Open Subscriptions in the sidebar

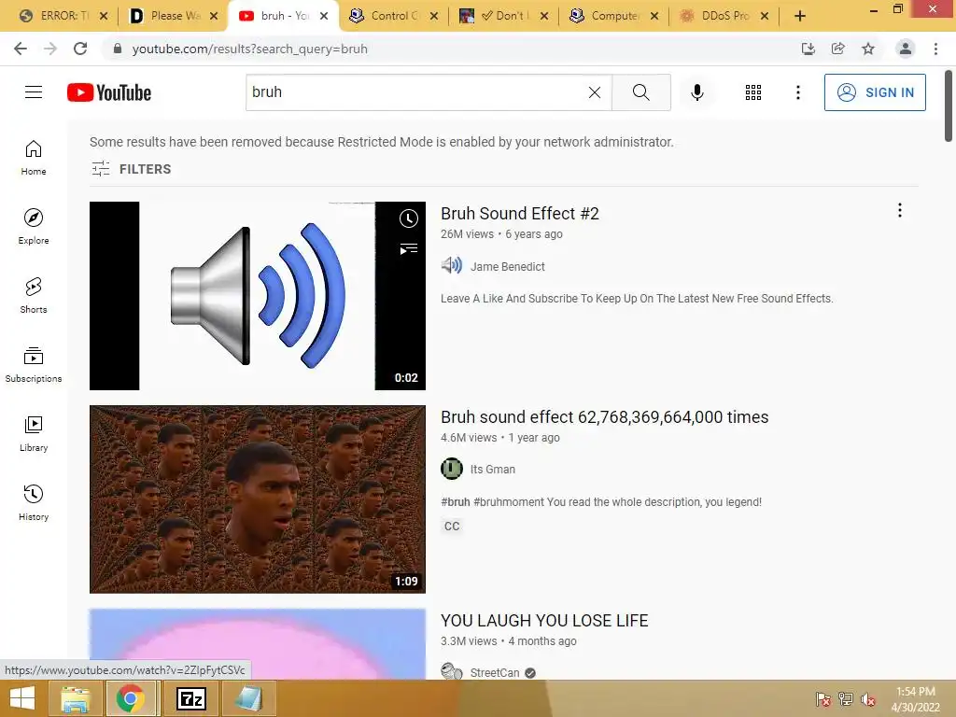point(34,365)
